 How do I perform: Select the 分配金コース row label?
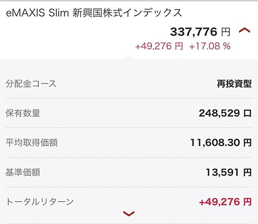(x=31, y=84)
